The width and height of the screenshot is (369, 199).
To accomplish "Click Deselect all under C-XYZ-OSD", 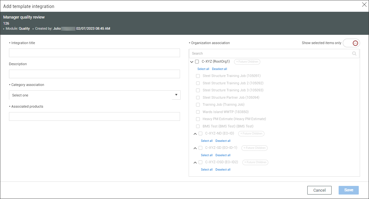I will tap(223, 170).
